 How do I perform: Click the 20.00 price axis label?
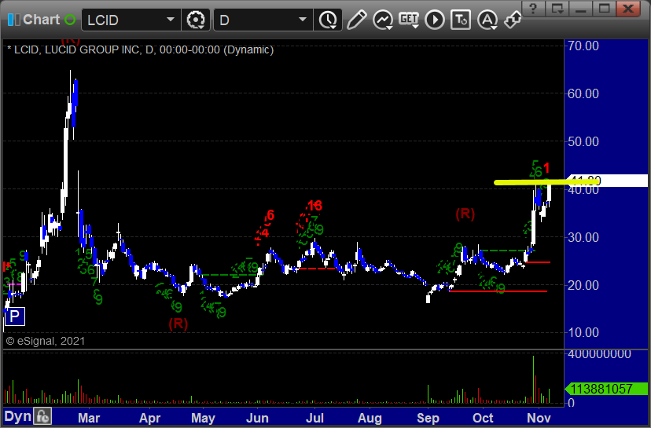583,285
